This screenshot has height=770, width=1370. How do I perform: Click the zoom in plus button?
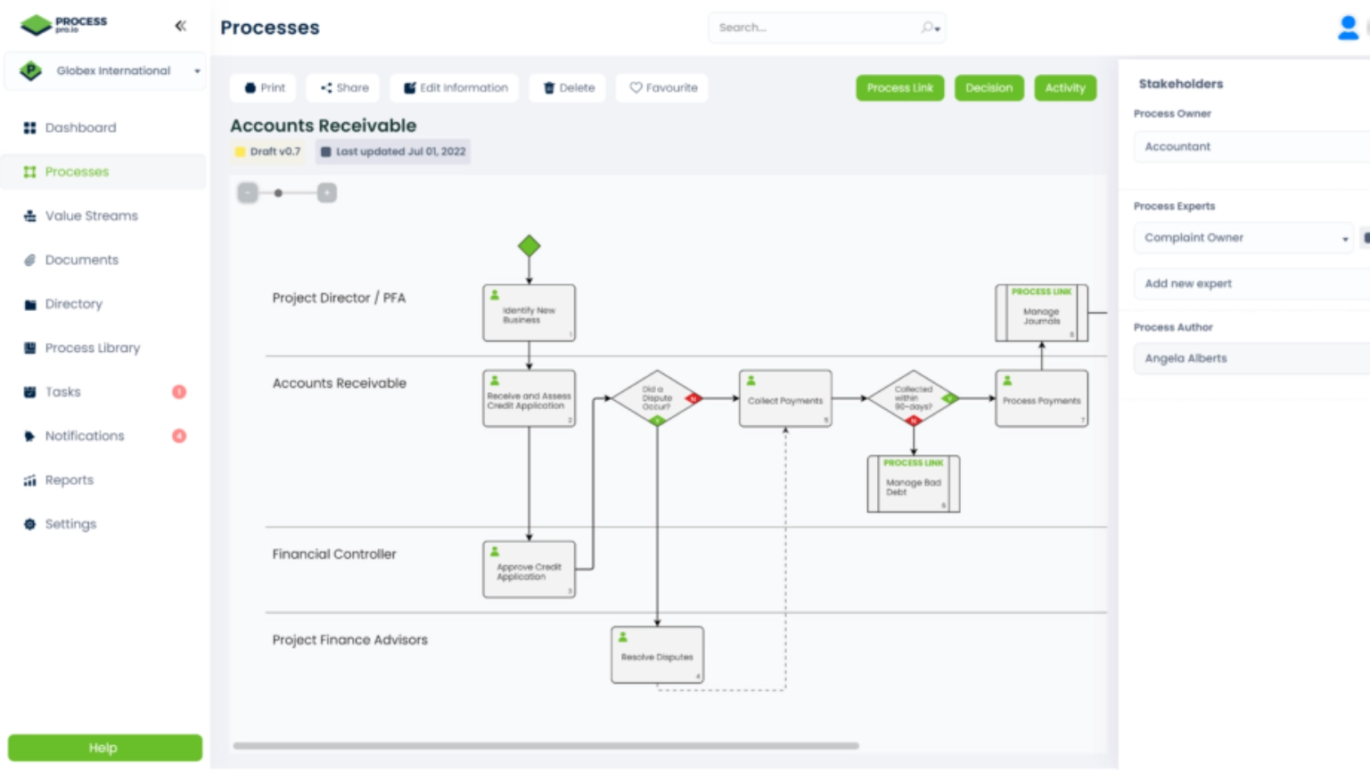pyautogui.click(x=327, y=192)
